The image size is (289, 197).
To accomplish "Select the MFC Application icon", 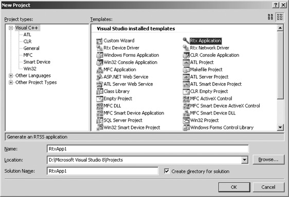I will click(99, 70).
